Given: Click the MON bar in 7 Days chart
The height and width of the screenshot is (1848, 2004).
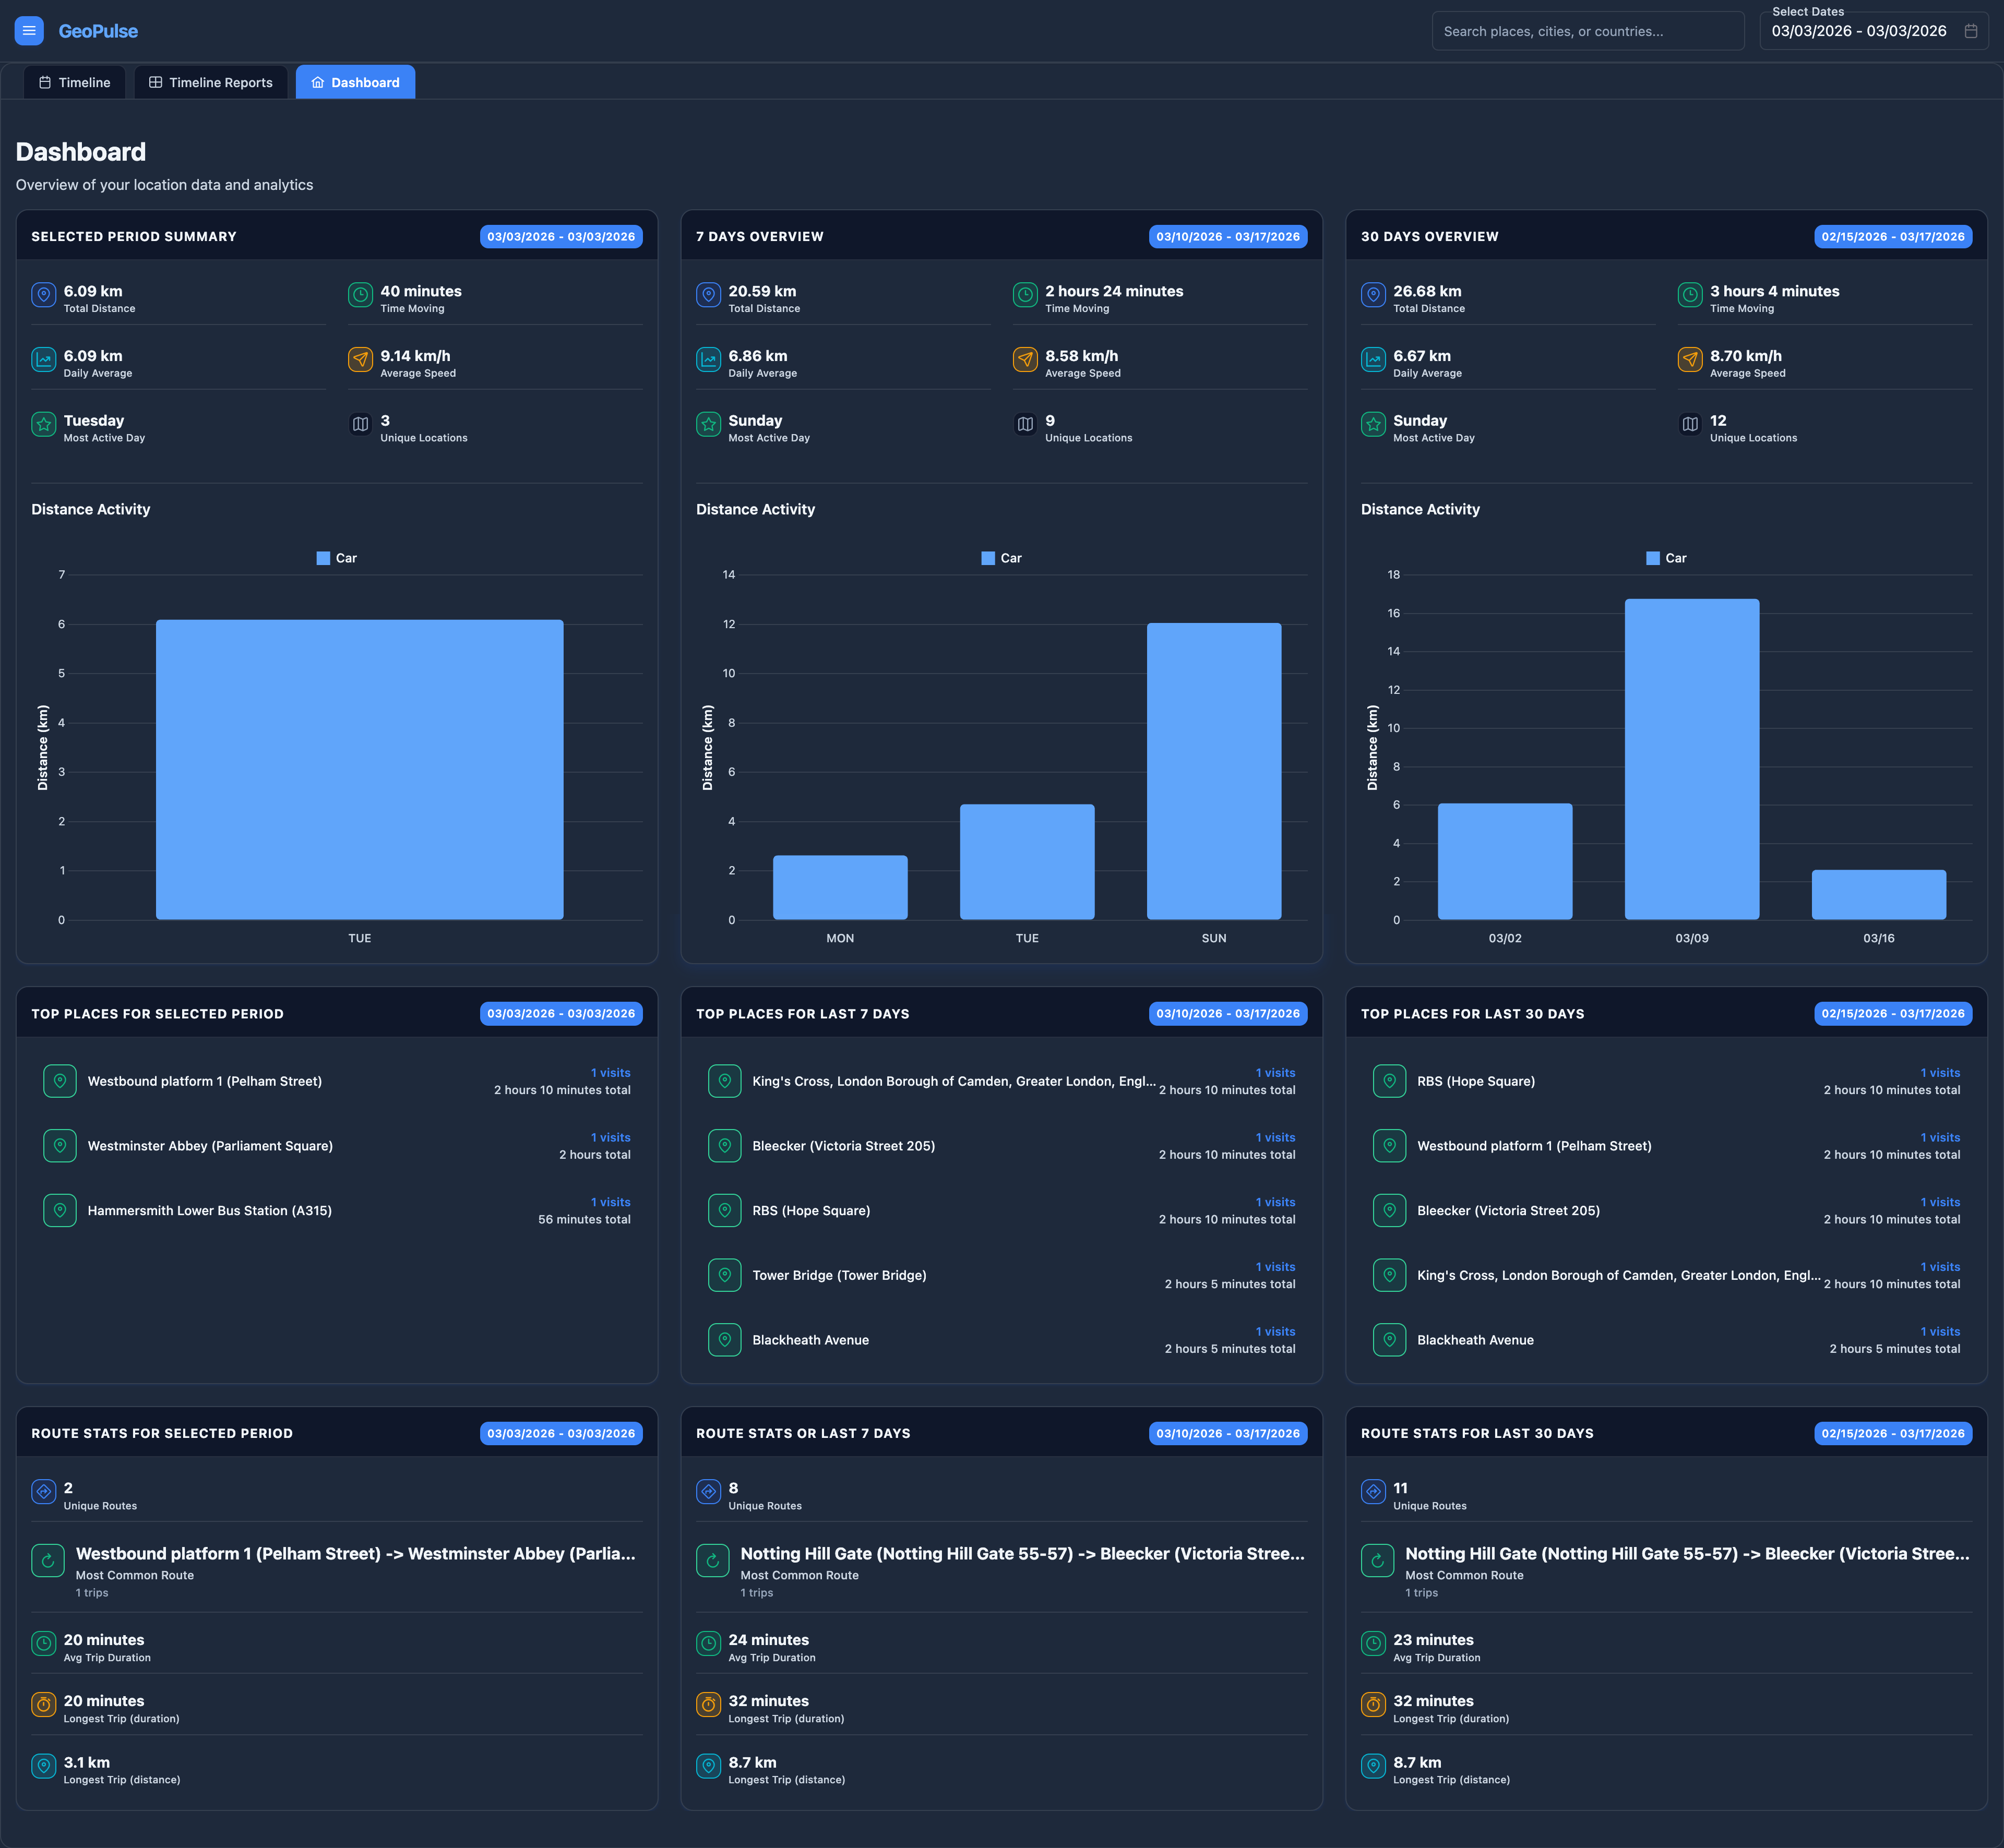Looking at the screenshot, I should [x=840, y=887].
